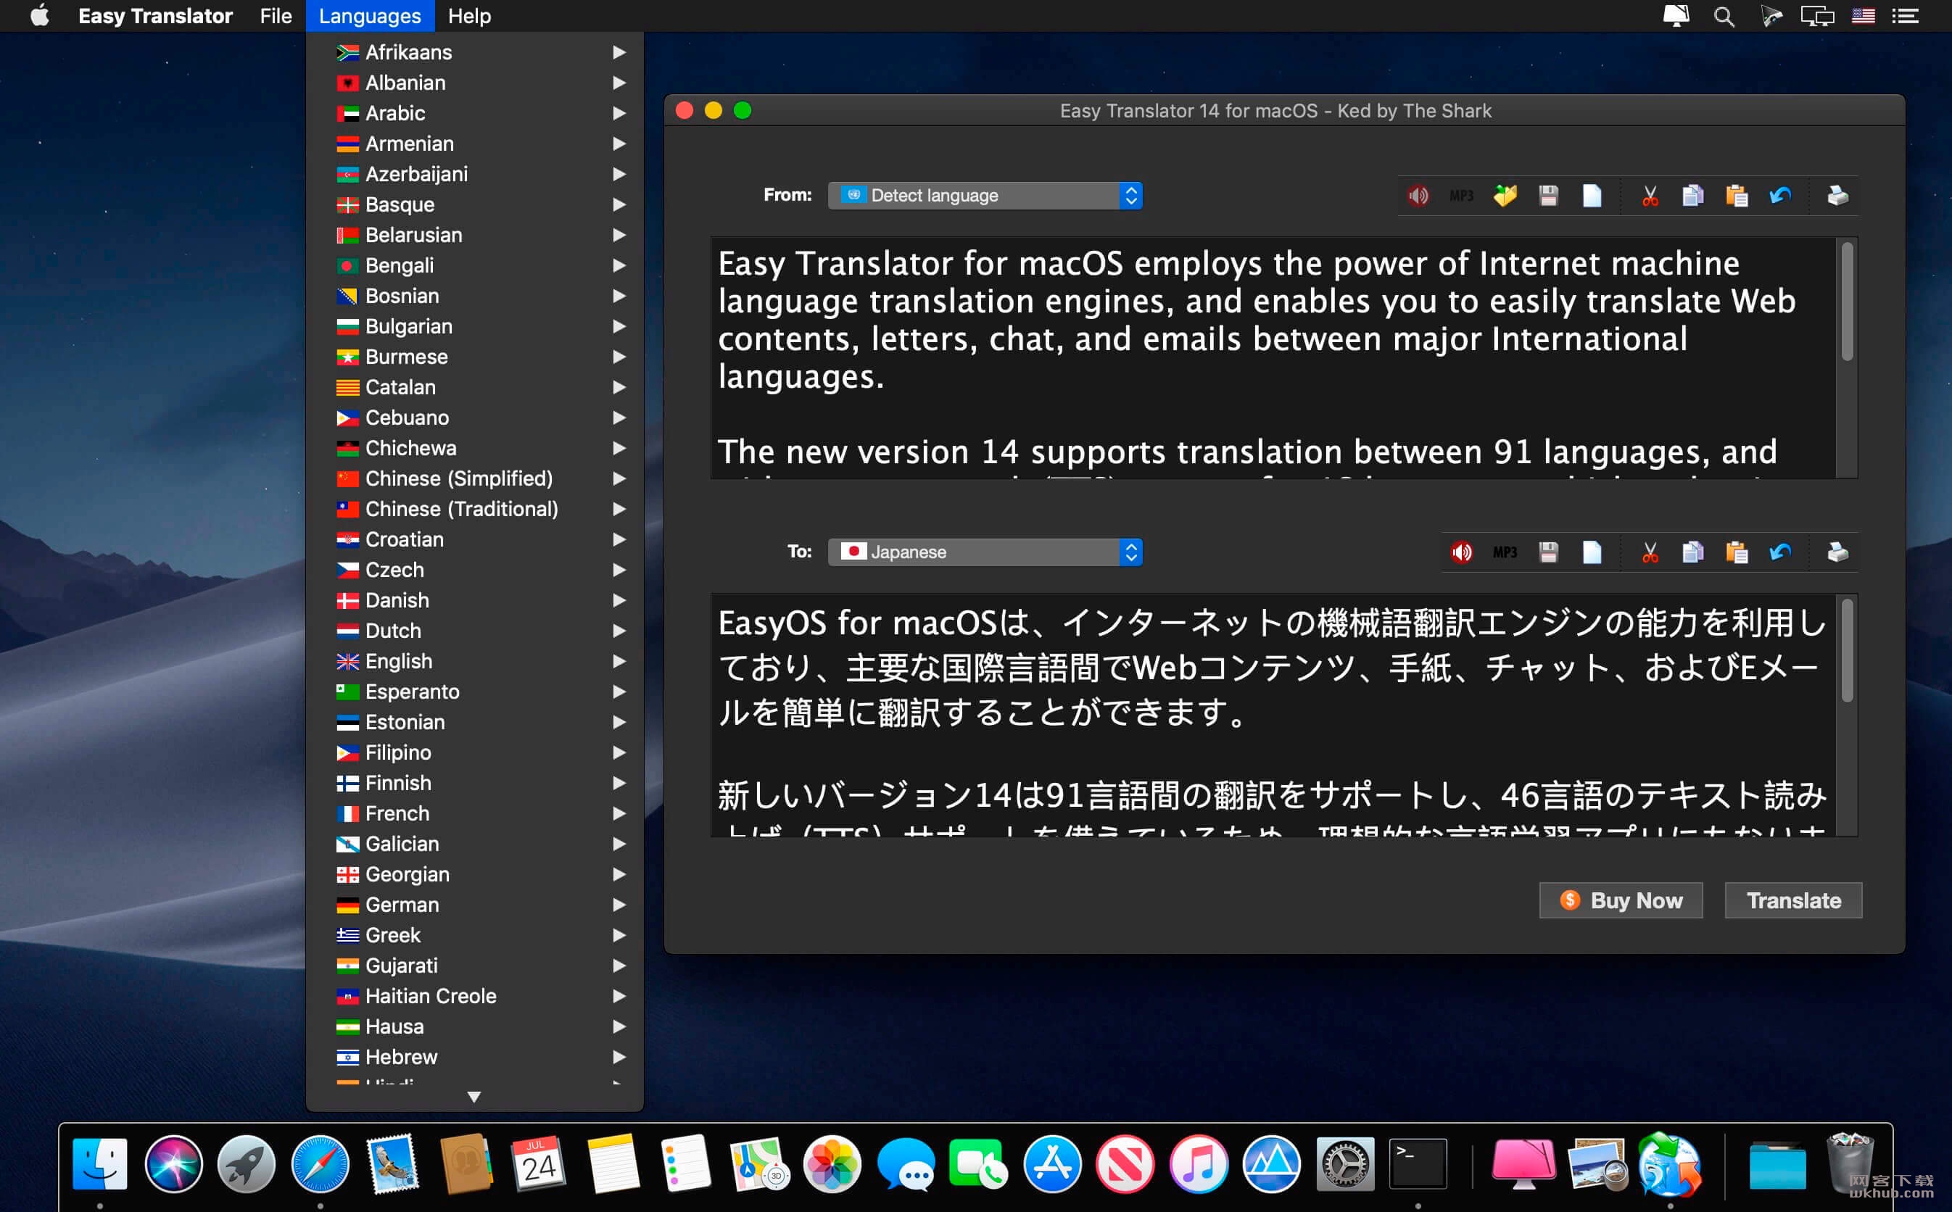
Task: Click the blue undo arrow in the To toolbar
Action: 1779,552
